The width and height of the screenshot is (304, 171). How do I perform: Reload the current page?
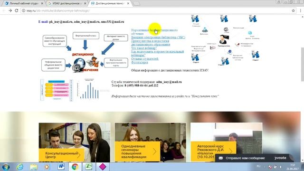[17, 10]
